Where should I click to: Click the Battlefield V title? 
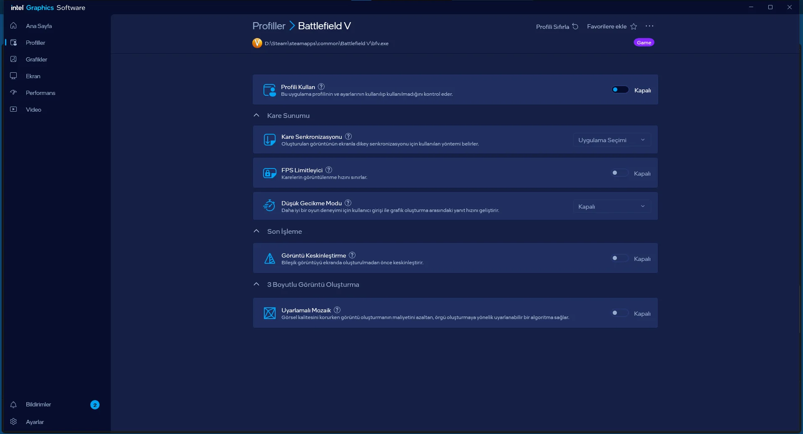tap(325, 26)
